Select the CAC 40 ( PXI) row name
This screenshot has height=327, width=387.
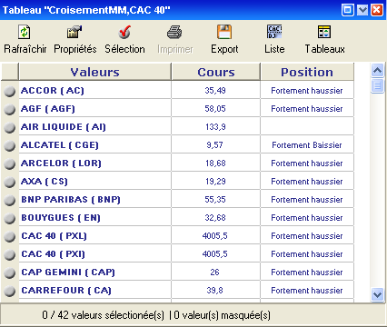pos(53,254)
